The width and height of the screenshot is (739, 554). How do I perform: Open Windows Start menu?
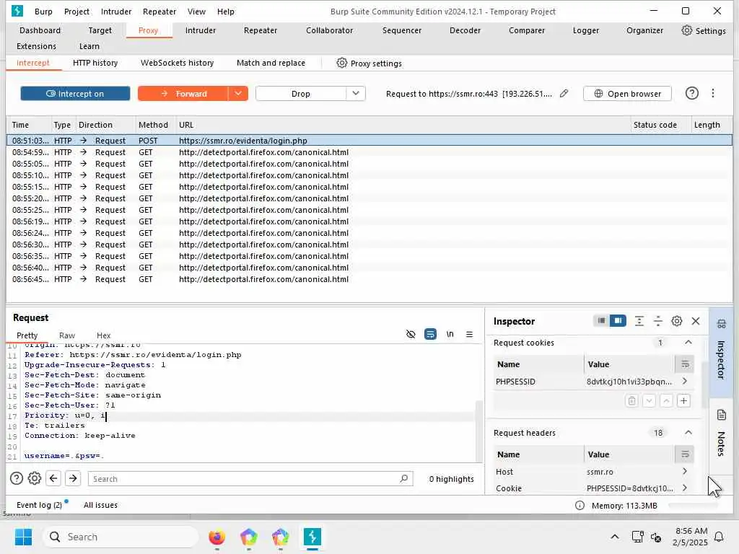pyautogui.click(x=23, y=537)
